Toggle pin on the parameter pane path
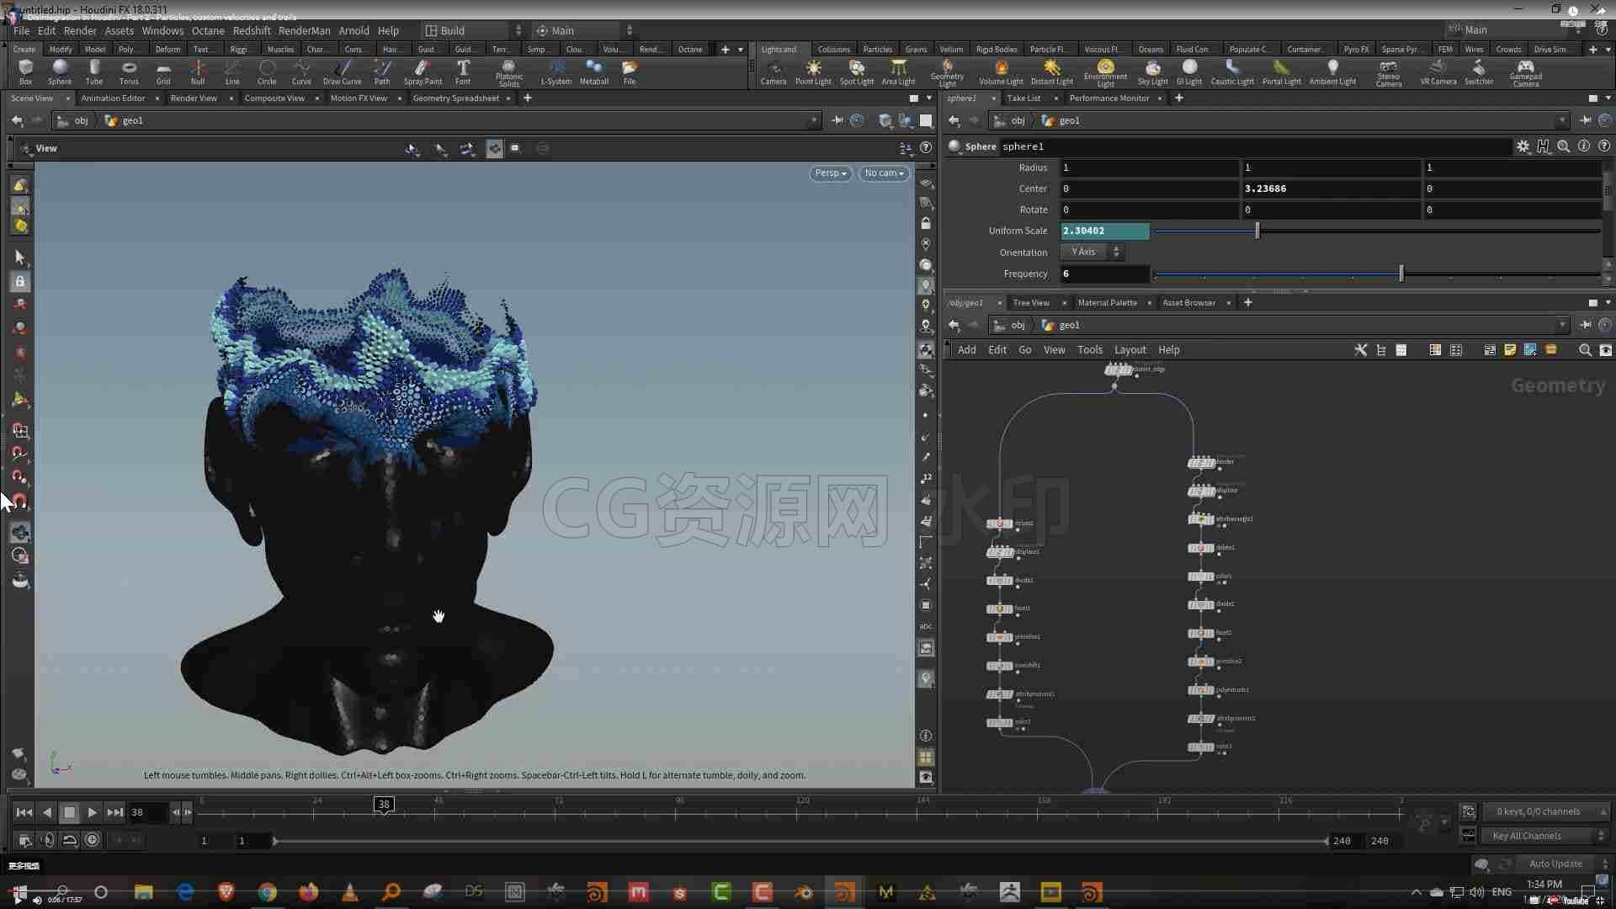 pyautogui.click(x=1585, y=120)
